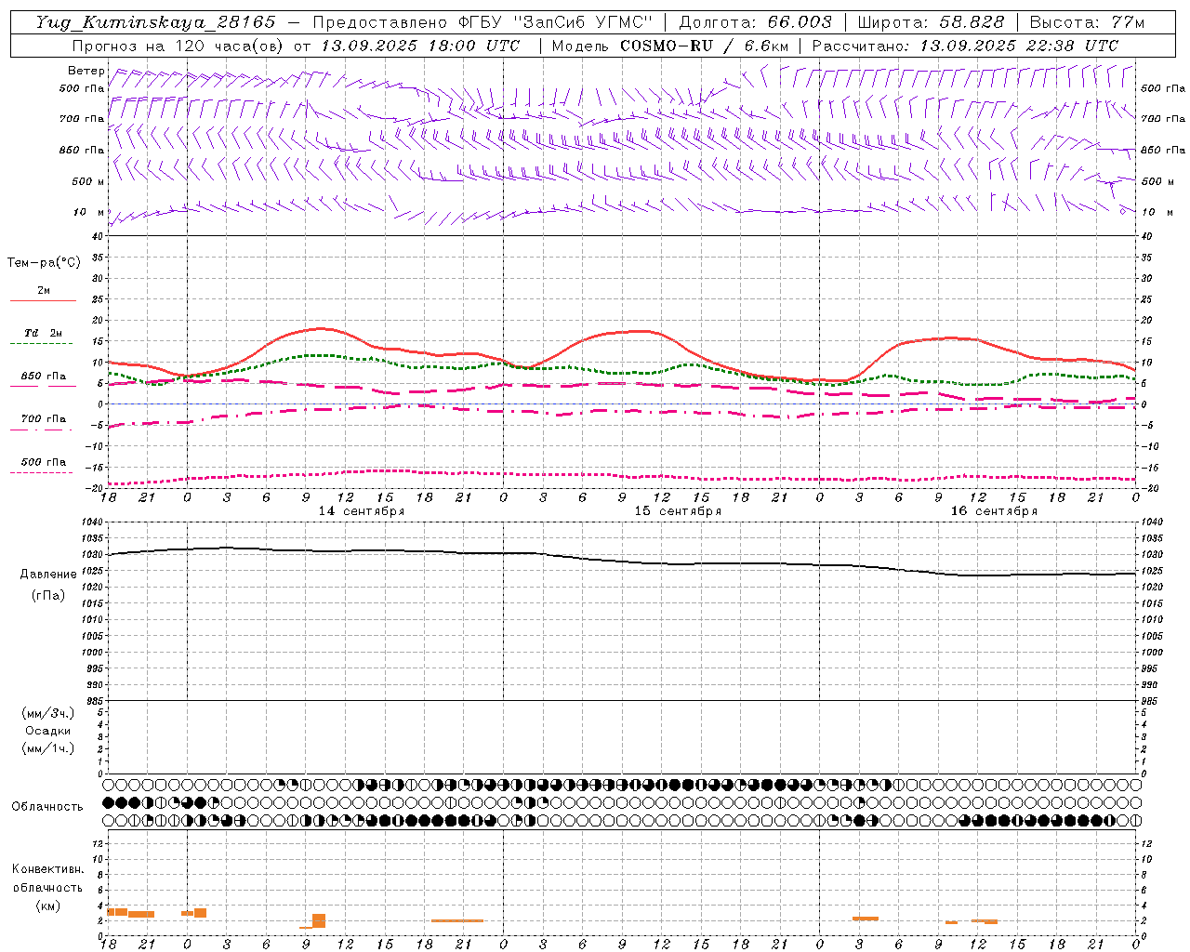This screenshot has height=952, width=1190.
Task: Click the computed time 13.09.2025 22:38 UTC
Action: click(1019, 46)
